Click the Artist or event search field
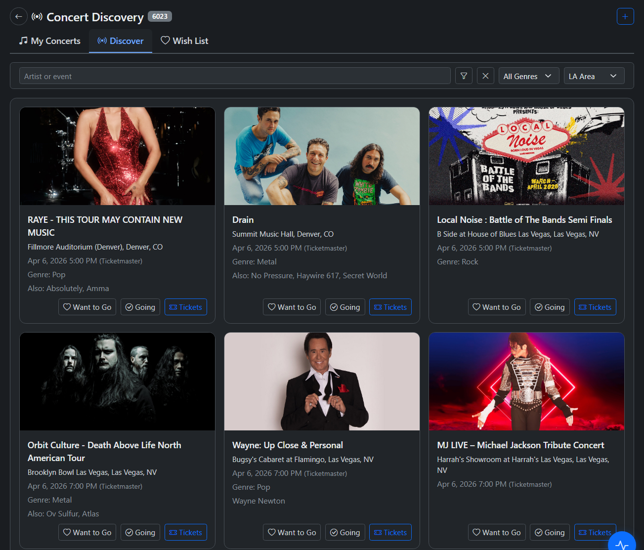This screenshot has height=550, width=644. pyautogui.click(x=235, y=76)
